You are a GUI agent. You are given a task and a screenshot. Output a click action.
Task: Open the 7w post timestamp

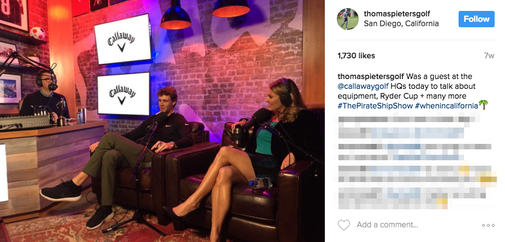point(489,56)
